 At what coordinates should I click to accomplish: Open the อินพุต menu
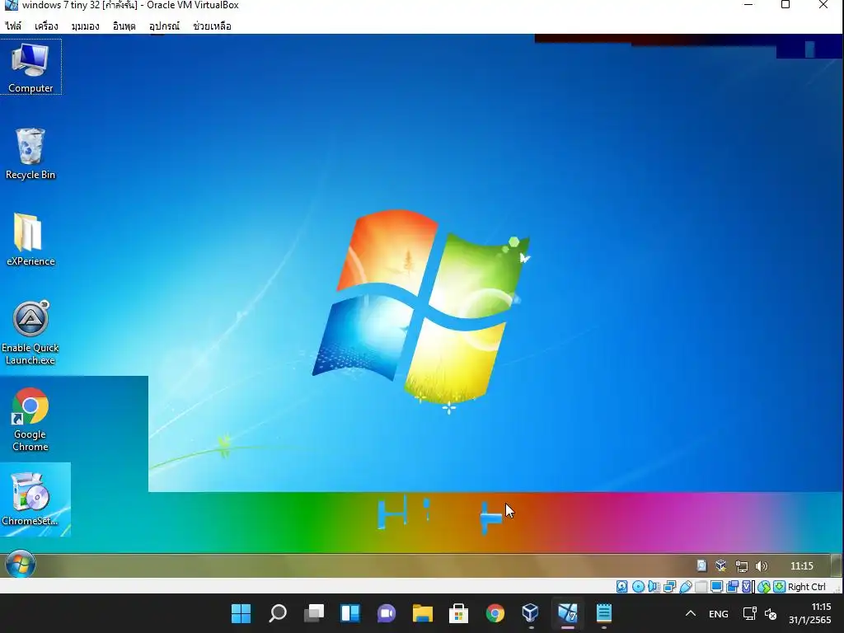point(124,26)
